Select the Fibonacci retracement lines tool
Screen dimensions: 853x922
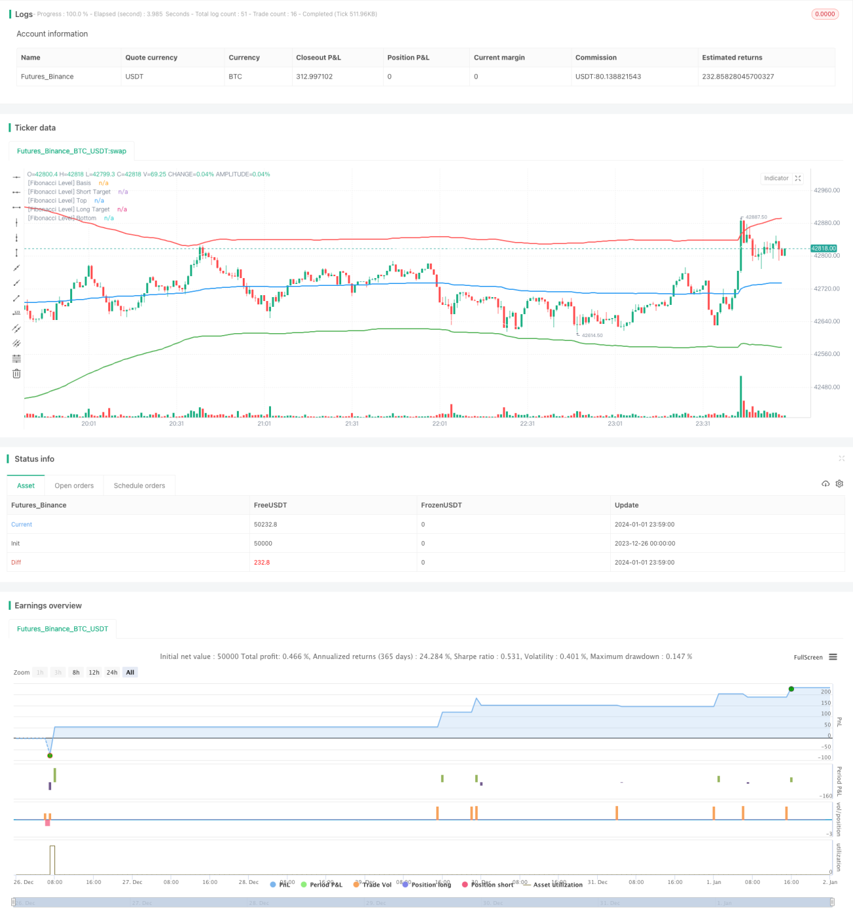pyautogui.click(x=16, y=359)
